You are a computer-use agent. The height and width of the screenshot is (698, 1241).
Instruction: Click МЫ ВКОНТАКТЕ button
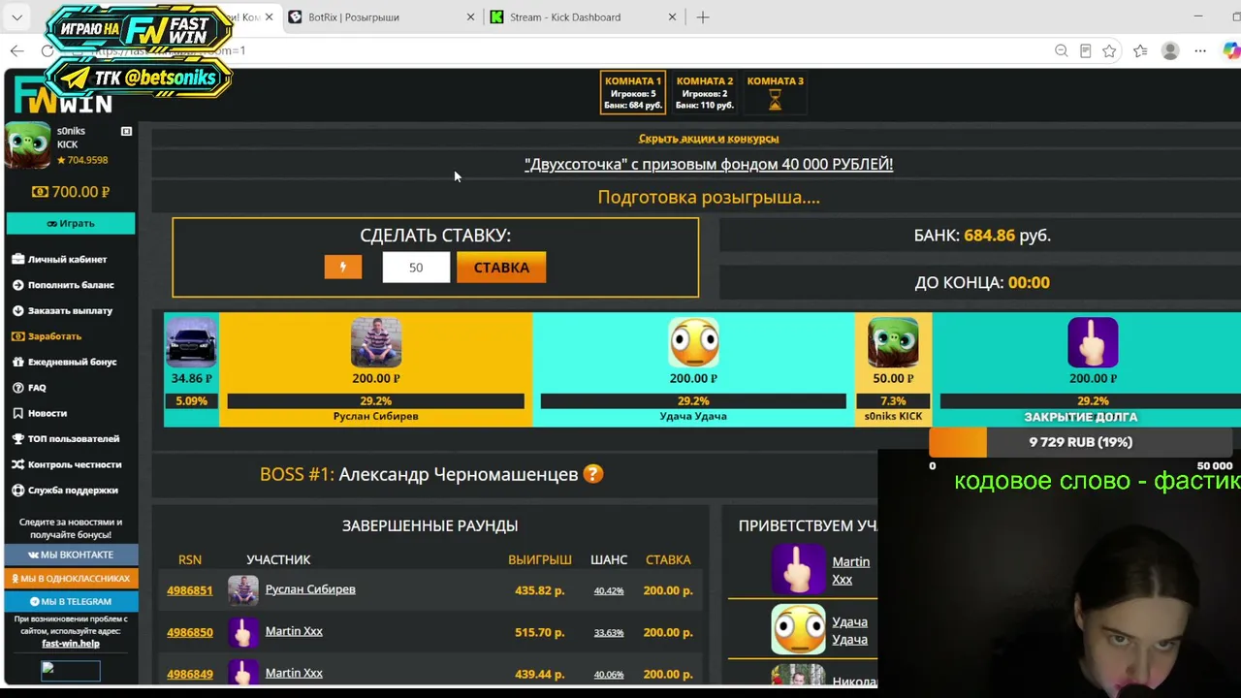71,555
